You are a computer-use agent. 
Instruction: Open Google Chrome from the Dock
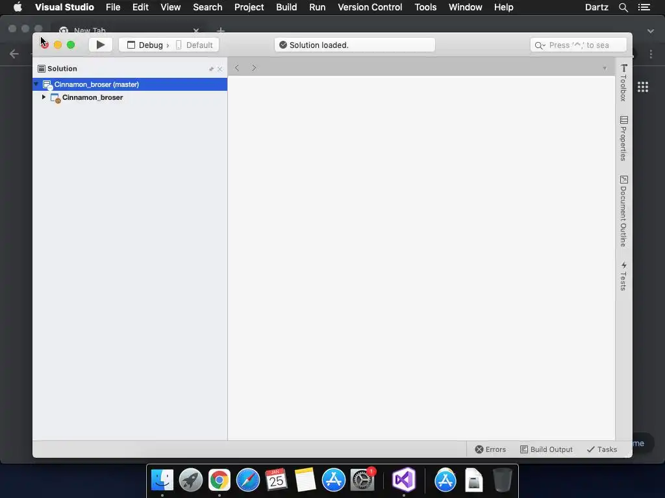[220, 480]
